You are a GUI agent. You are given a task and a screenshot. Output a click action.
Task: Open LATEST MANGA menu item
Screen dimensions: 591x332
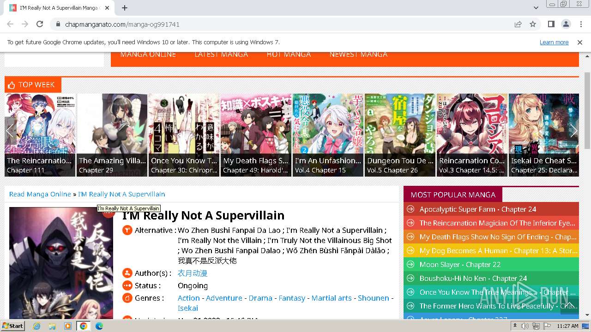(221, 54)
